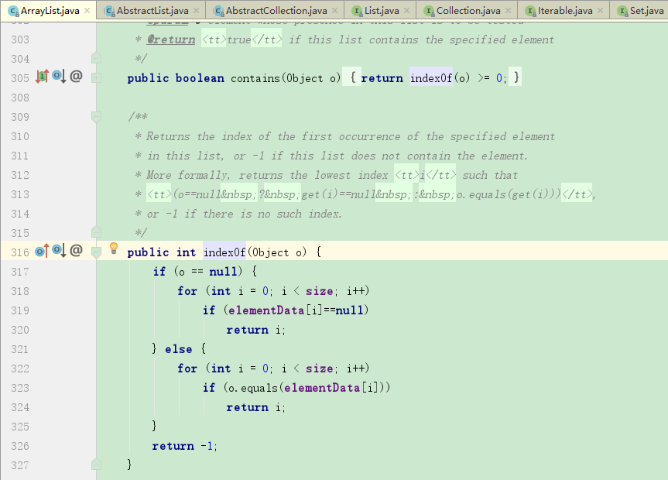
Task: Click 'size' field in line 318 loop
Action: (319, 291)
